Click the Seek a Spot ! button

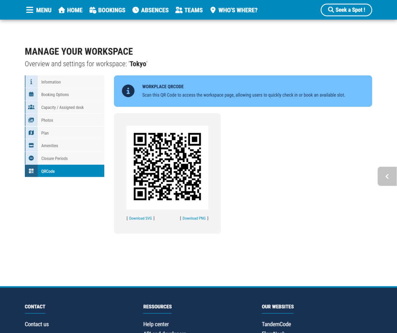[x=346, y=10]
